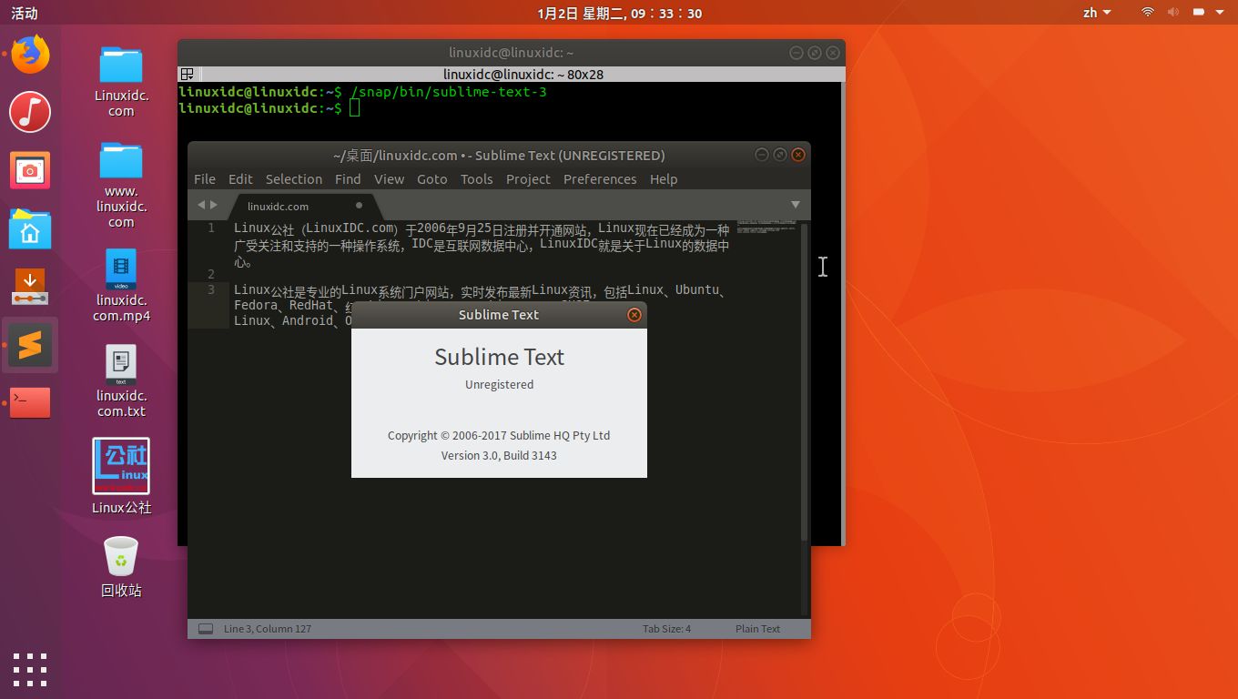
Task: Open the software updater dock icon
Action: [x=30, y=287]
